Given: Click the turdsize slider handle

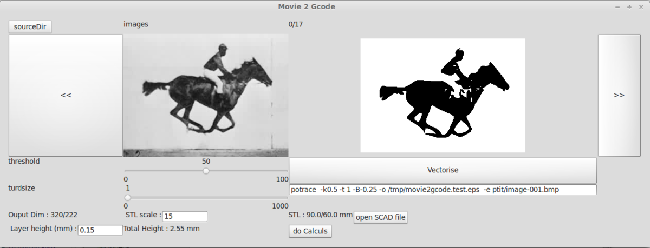Looking at the screenshot, I should (128, 197).
